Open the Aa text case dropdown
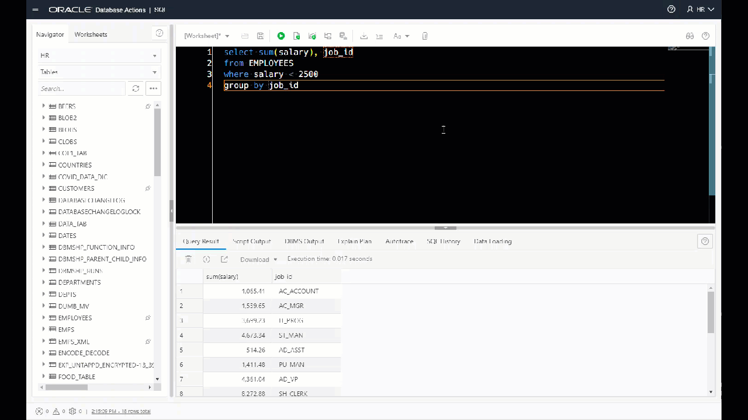 tap(401, 36)
